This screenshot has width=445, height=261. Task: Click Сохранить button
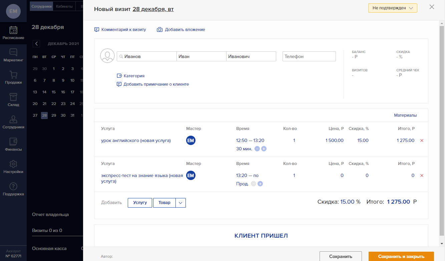[x=341, y=256]
